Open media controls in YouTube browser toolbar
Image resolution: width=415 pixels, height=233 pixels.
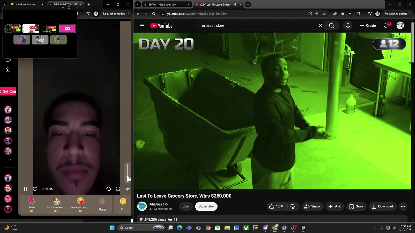(370, 14)
